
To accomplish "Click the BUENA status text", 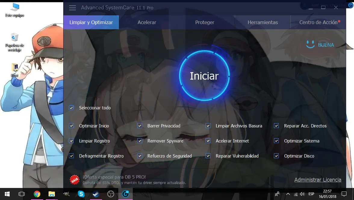I will (326, 45).
